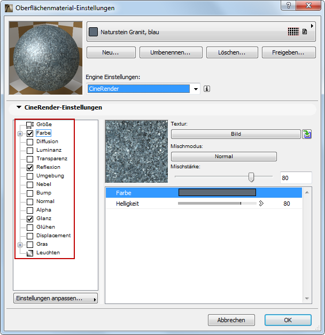The width and height of the screenshot is (325, 335).
Task: Uncheck the Glanz channel checkbox
Action: 30,219
